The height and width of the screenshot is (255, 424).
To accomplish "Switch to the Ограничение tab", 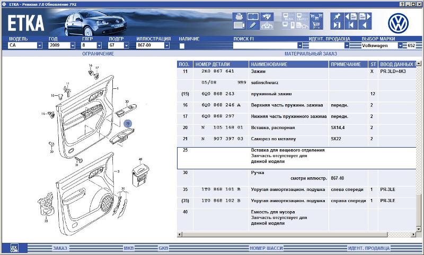I will tap(98, 54).
